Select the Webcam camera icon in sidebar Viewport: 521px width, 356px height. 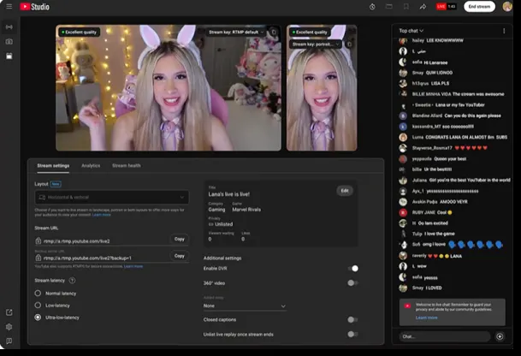(x=9, y=42)
